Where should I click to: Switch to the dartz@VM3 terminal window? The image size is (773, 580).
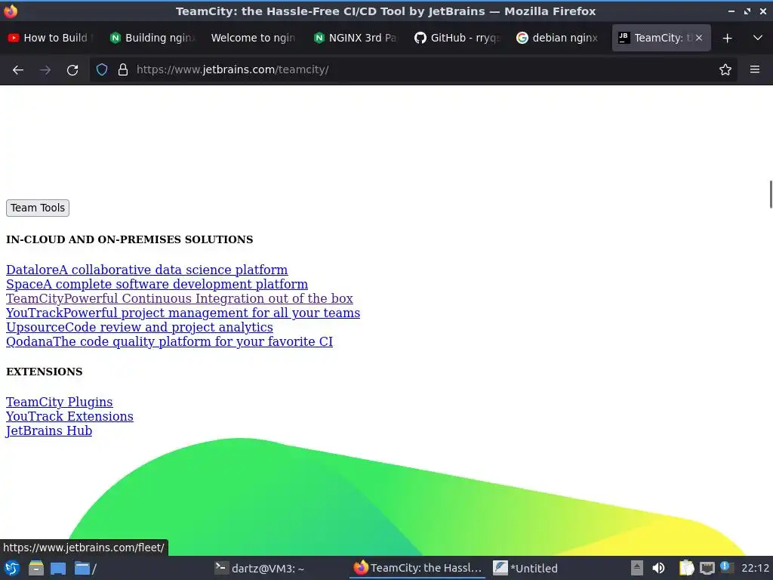(260, 568)
